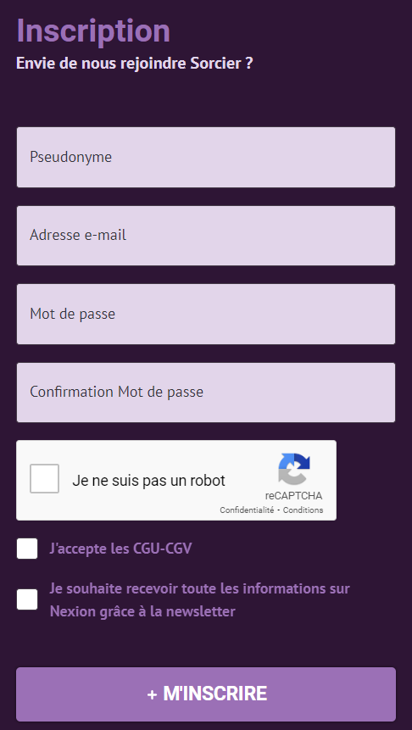Viewport: 412px width, 730px height.
Task: Select the Mot de passe field
Action: 206,315
